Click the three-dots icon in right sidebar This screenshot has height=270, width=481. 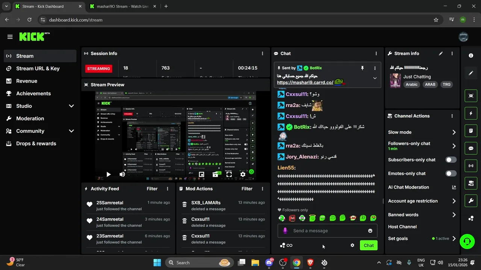[x=471, y=218]
